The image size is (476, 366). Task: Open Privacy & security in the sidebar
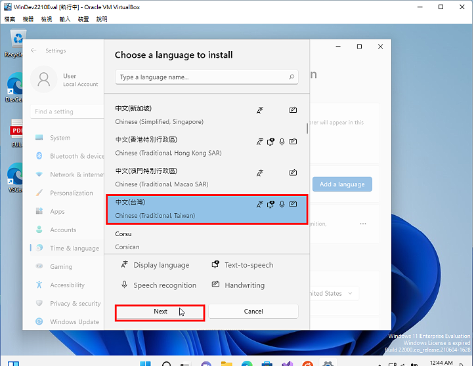67,303
